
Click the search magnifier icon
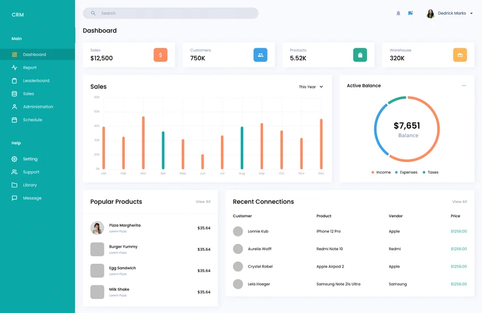click(x=94, y=13)
